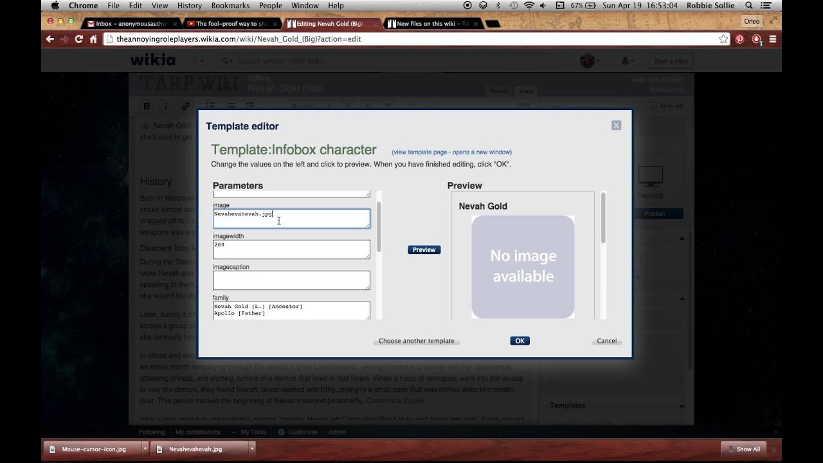
Task: Open the Window menu
Action: 305,6
